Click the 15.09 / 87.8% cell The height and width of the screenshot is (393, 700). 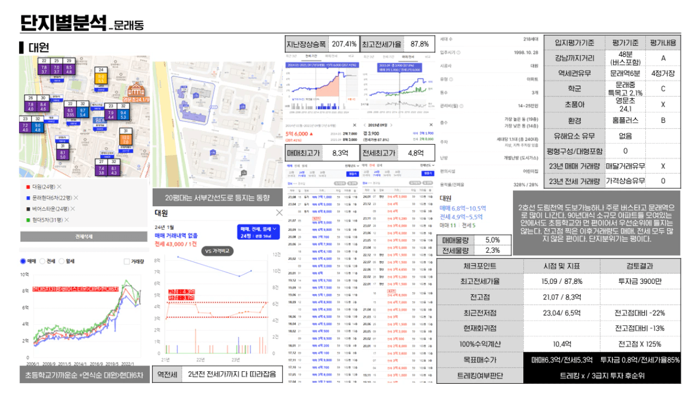click(562, 282)
